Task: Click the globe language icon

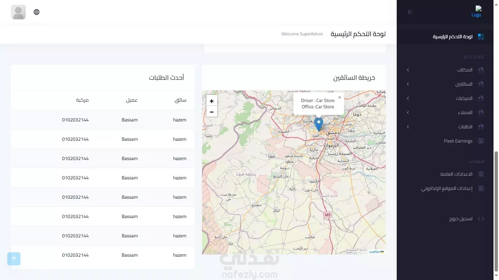Action: tap(37, 12)
